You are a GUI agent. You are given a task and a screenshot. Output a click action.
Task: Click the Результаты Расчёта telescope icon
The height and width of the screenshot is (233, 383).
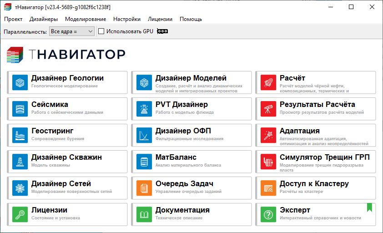pyautogui.click(x=268, y=109)
